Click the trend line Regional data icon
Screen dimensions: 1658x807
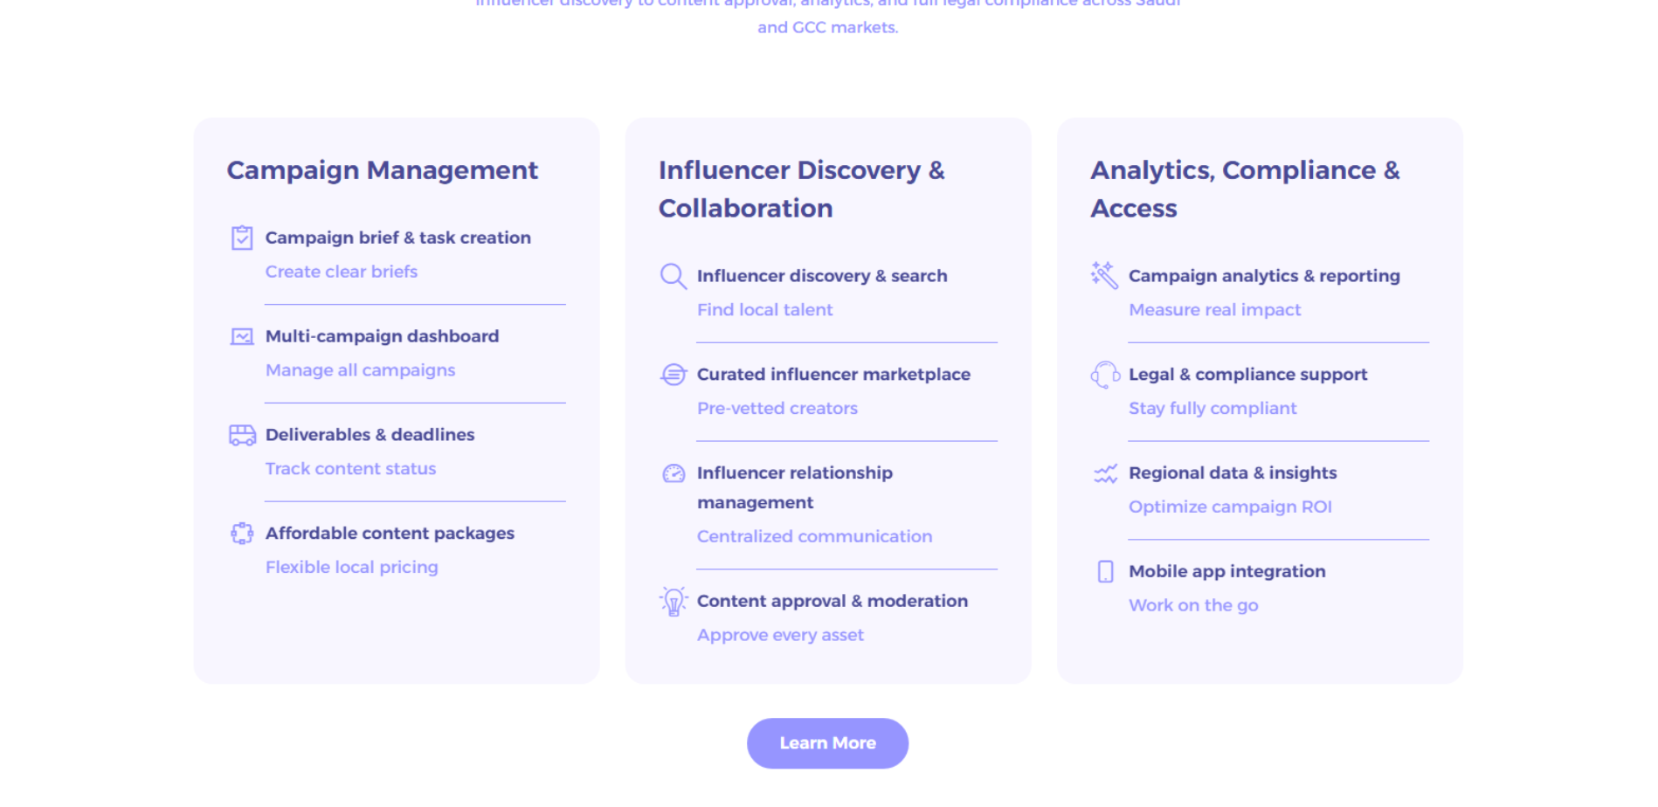pos(1105,473)
